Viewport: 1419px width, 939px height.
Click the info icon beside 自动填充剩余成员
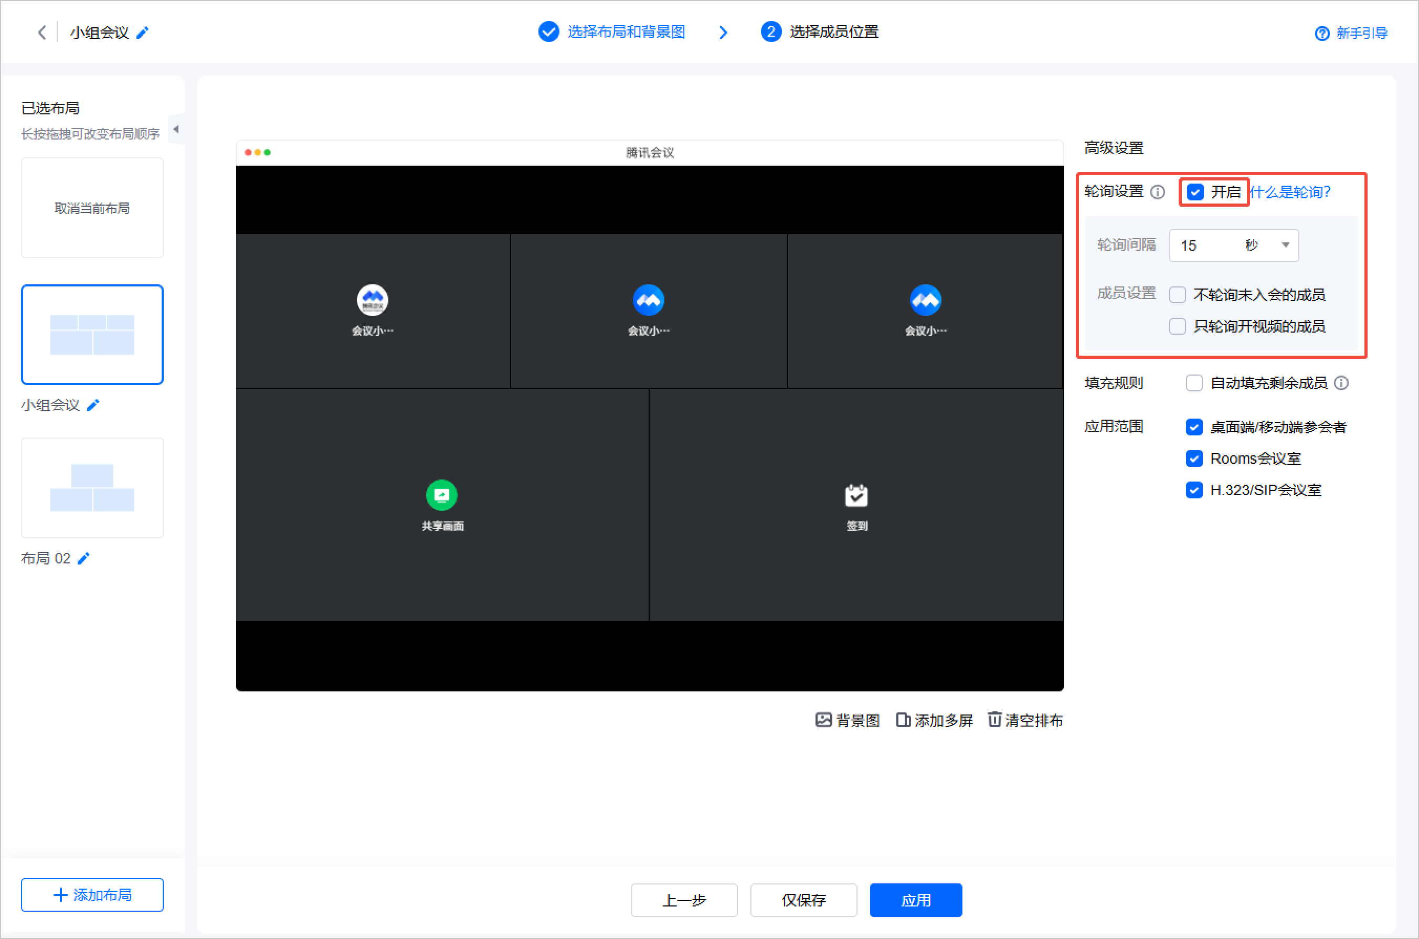(x=1342, y=383)
